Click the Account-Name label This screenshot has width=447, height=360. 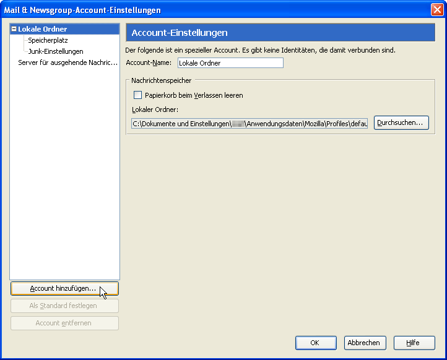pyautogui.click(x=148, y=63)
